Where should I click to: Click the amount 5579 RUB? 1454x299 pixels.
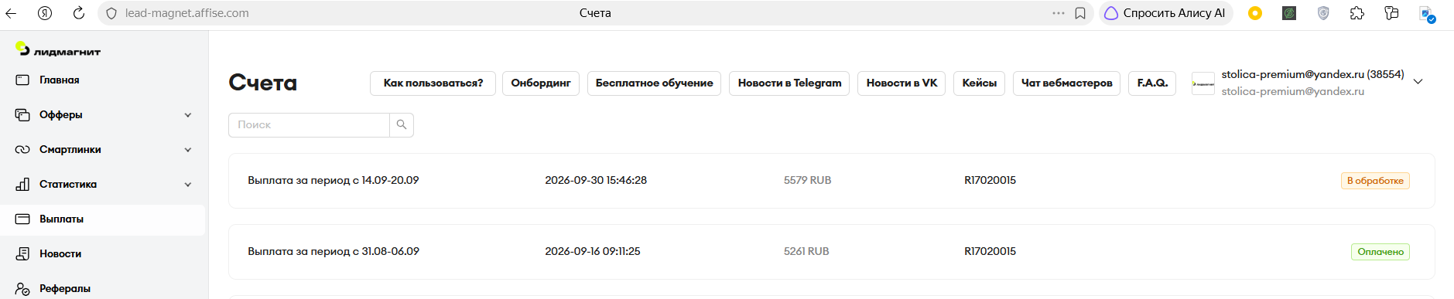[x=807, y=180]
